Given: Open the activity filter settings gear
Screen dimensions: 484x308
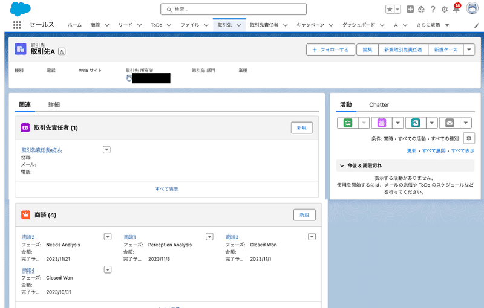Looking at the screenshot, I should 469,138.
